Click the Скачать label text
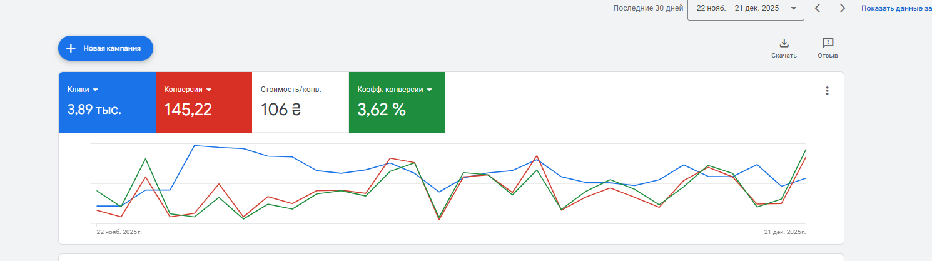The image size is (932, 261). point(784,56)
